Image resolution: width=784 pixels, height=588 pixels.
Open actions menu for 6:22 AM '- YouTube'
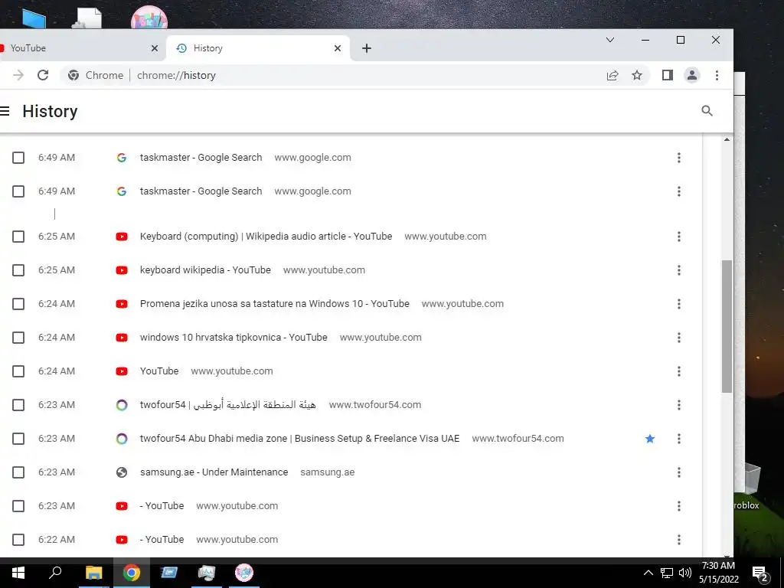tap(678, 540)
